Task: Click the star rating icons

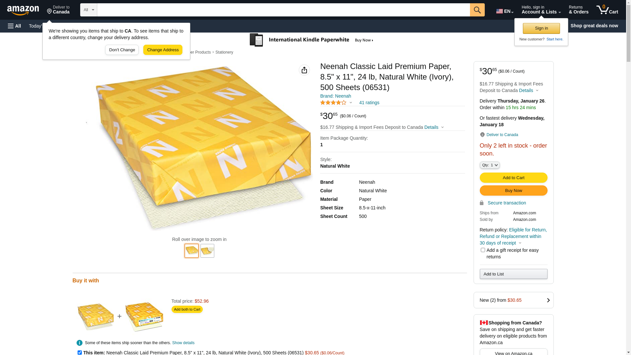Action: tap(333, 103)
